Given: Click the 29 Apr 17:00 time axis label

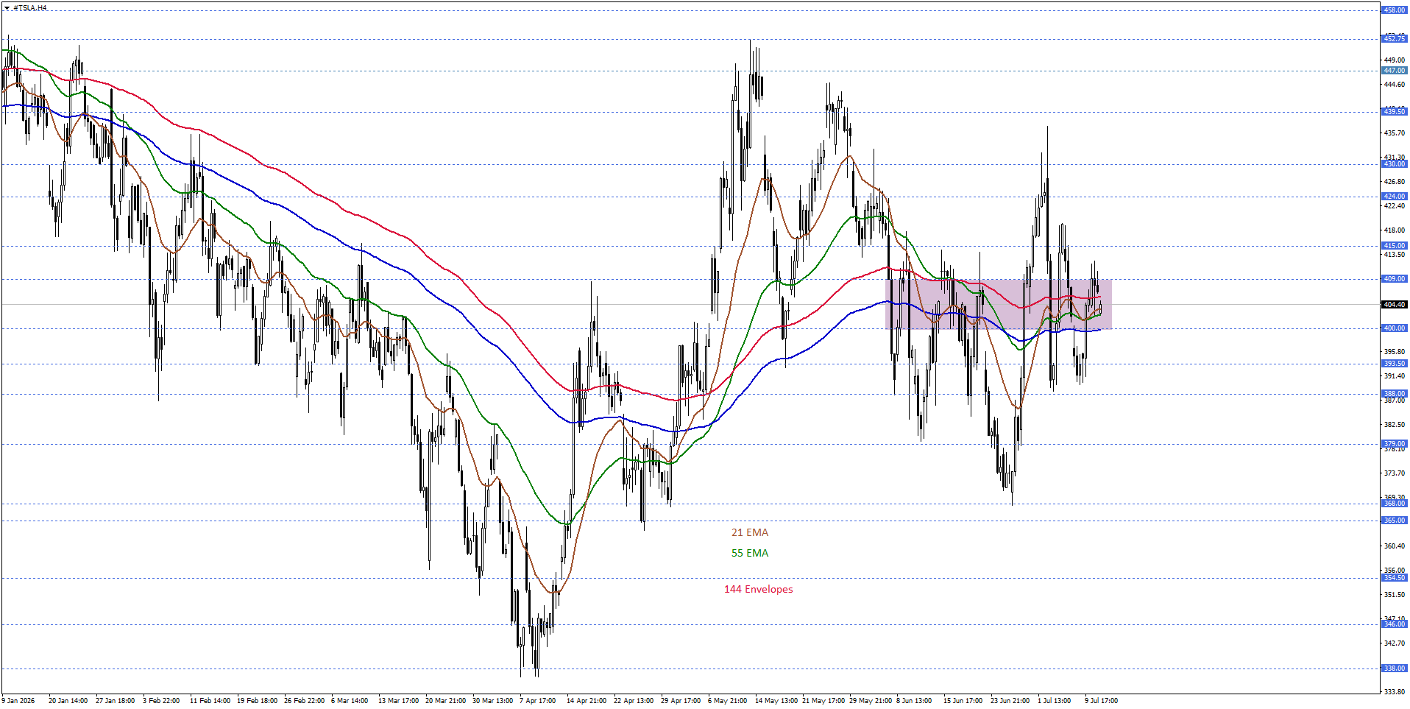Looking at the screenshot, I should 681,701.
